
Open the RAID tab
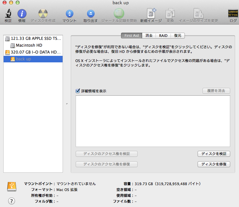pos(163,36)
